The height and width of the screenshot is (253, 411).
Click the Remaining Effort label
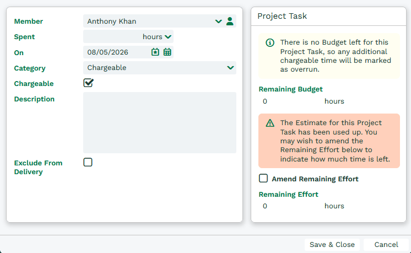288,194
